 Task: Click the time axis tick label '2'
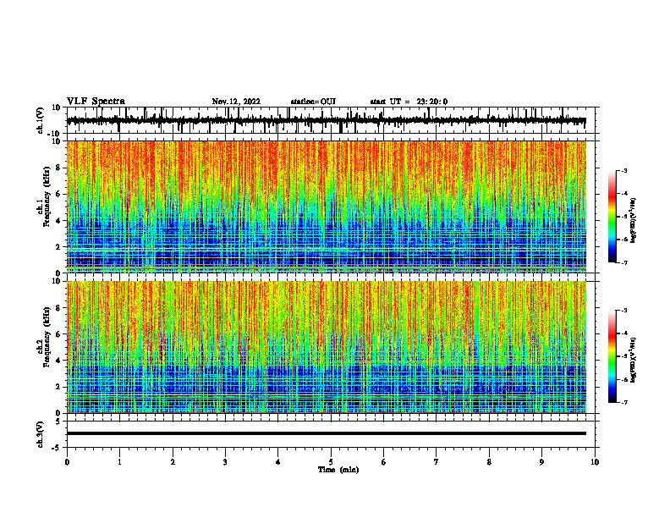173,462
